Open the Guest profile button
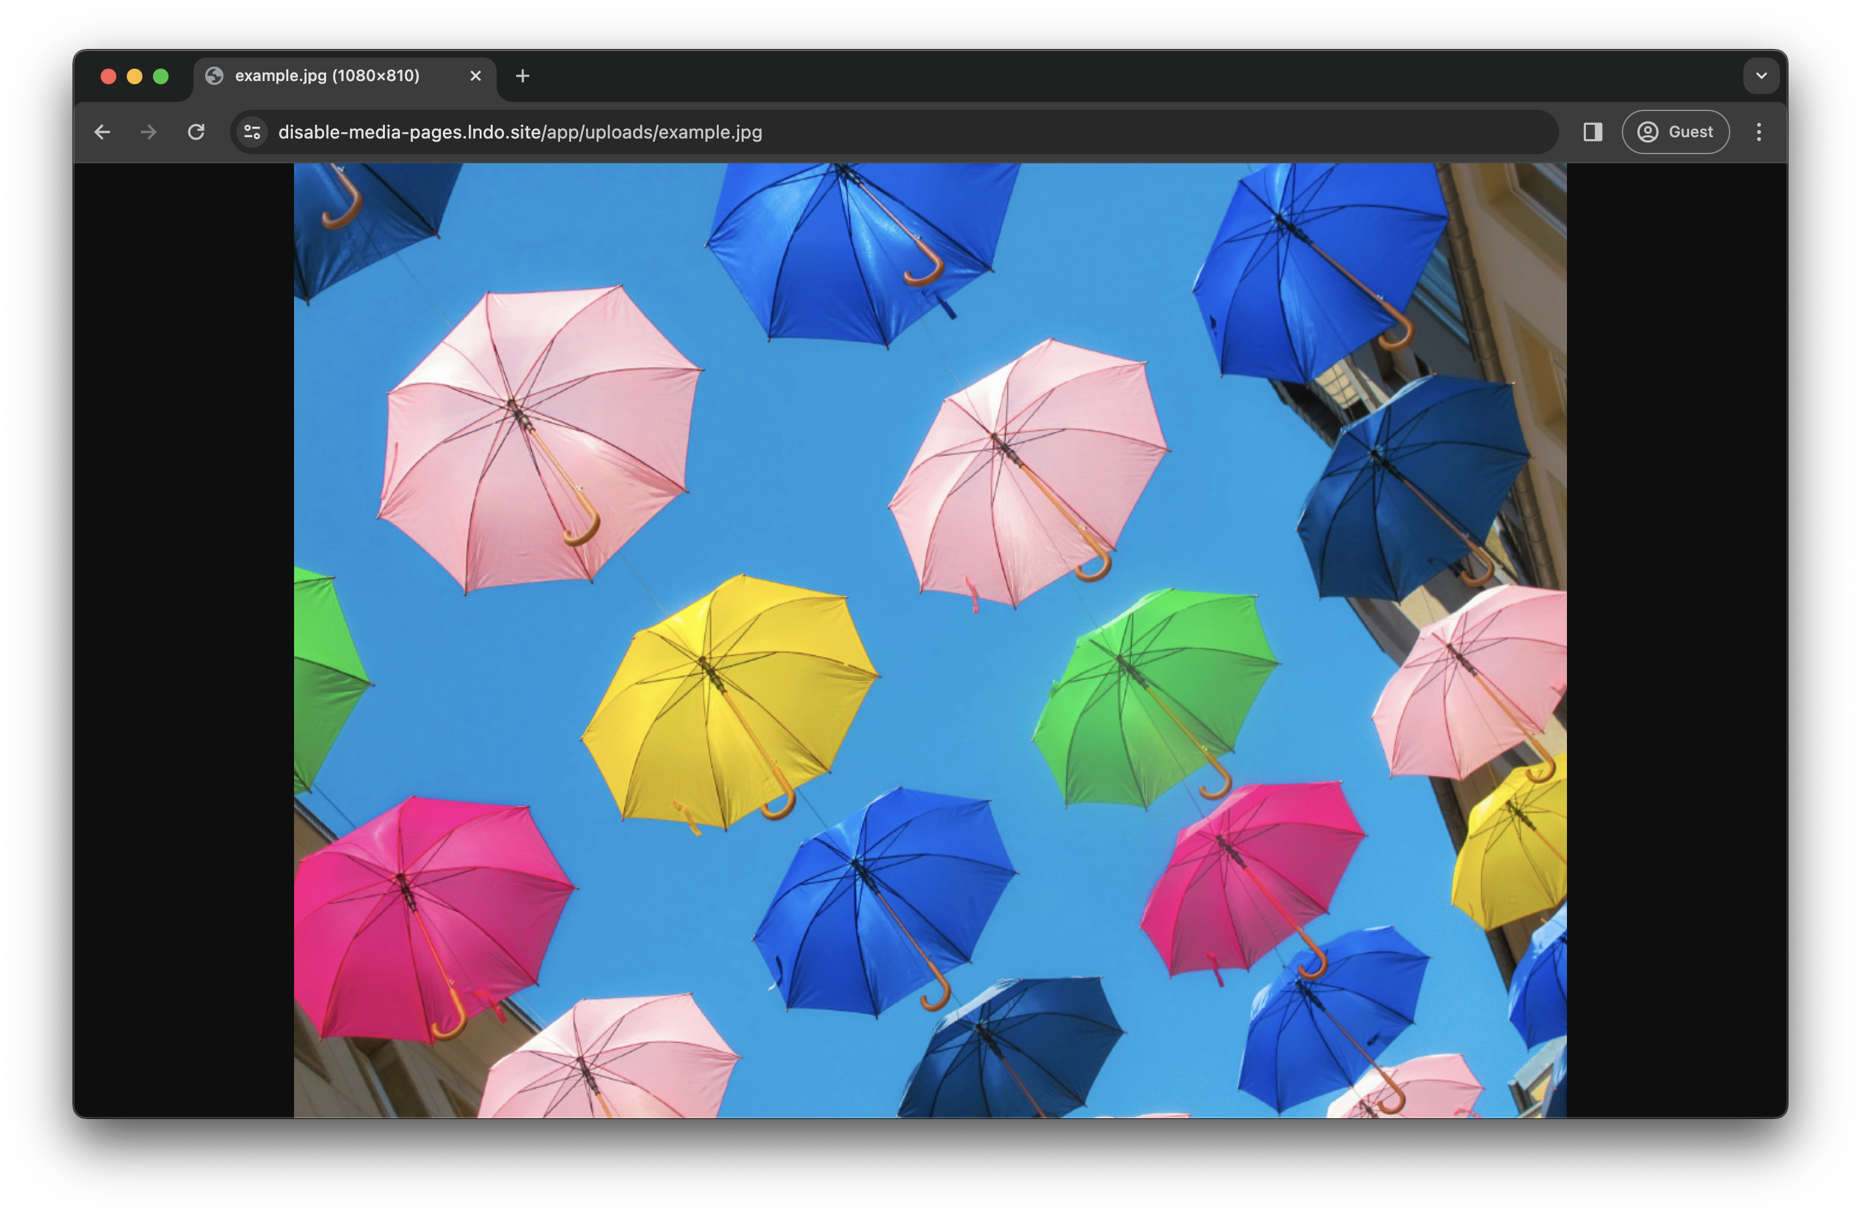The width and height of the screenshot is (1861, 1215). [x=1675, y=132]
